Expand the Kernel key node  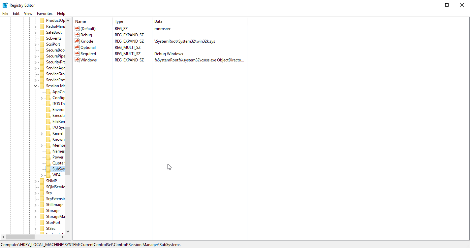pyautogui.click(x=42, y=133)
